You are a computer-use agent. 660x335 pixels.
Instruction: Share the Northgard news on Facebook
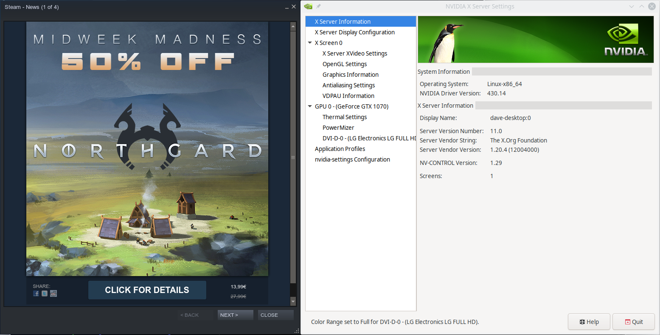point(36,293)
